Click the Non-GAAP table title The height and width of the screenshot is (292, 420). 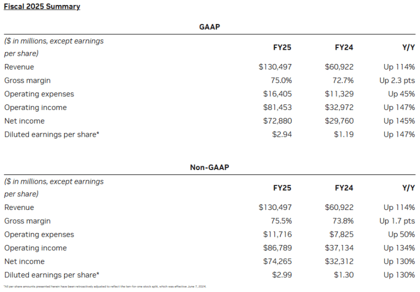(209, 167)
